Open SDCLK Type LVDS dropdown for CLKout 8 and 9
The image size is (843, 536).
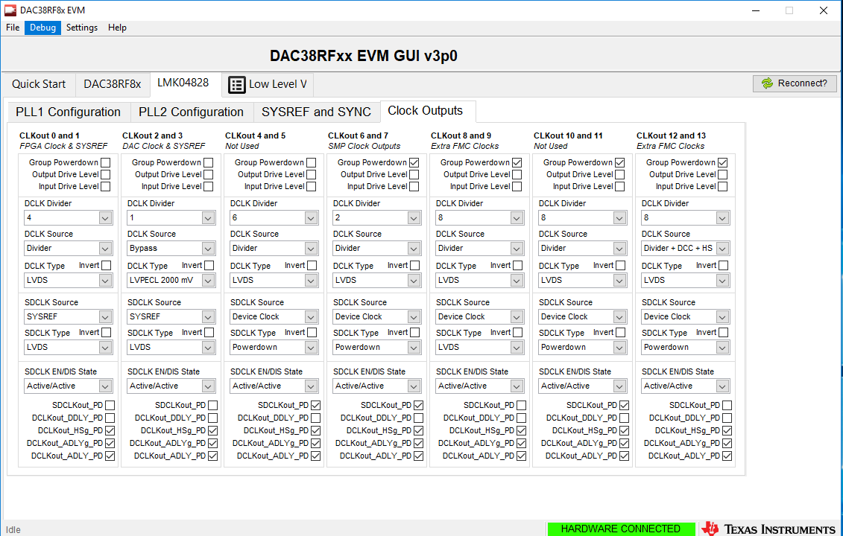point(479,347)
